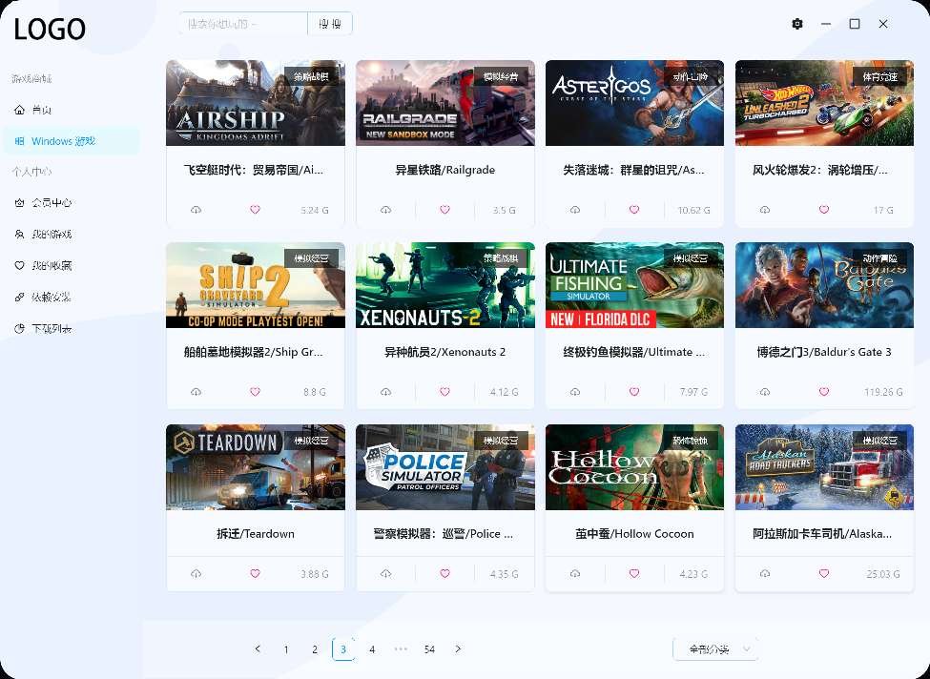Click the 搜索 search button
This screenshot has width=930, height=679.
(x=330, y=24)
